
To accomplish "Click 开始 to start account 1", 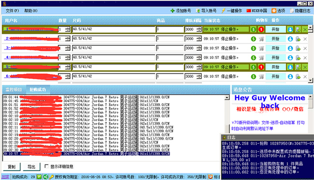I will (275, 29).
